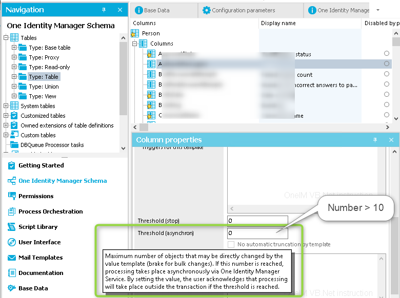Expand the Type: Proxy node

(x=14, y=57)
